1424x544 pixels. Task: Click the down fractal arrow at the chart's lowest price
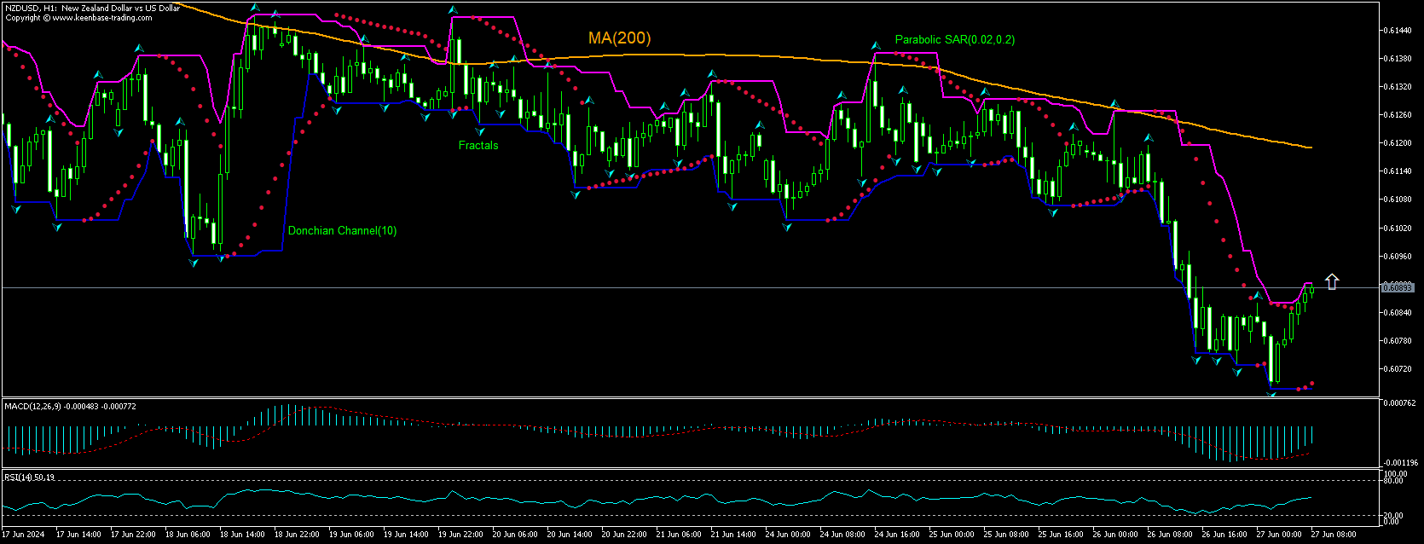coord(1271,393)
